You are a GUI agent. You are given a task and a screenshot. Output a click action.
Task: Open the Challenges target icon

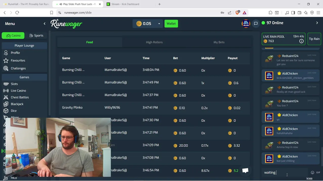tap(6, 68)
